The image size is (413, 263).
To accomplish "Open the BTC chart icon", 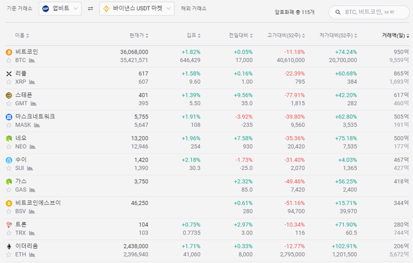I will (x=32, y=61).
